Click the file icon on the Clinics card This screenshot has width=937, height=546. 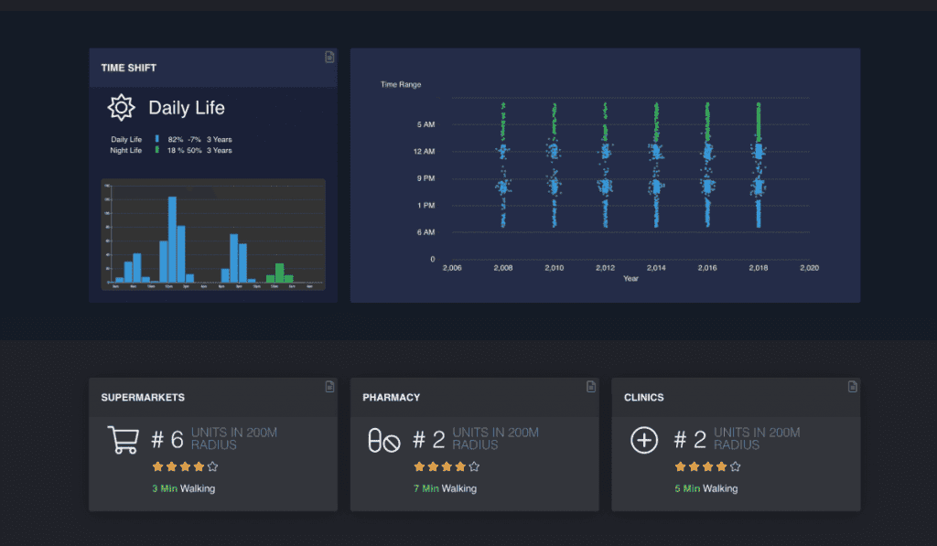coord(852,387)
